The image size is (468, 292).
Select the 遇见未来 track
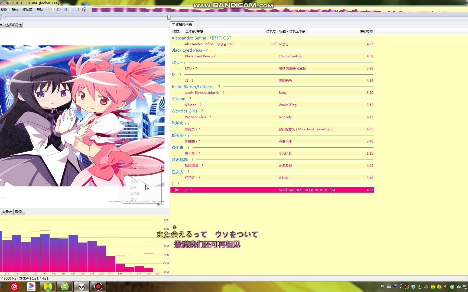[272, 81]
